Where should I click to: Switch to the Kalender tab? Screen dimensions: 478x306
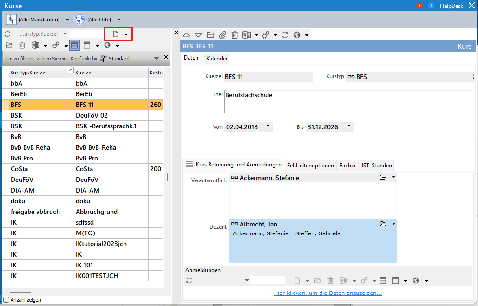(x=217, y=59)
